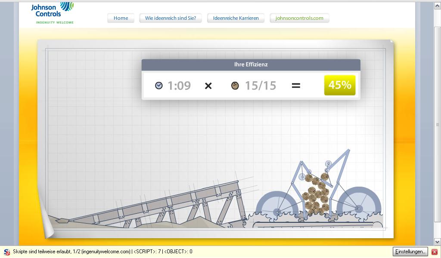
Task: Click the NoScript icon in status bar
Action: click(7, 252)
